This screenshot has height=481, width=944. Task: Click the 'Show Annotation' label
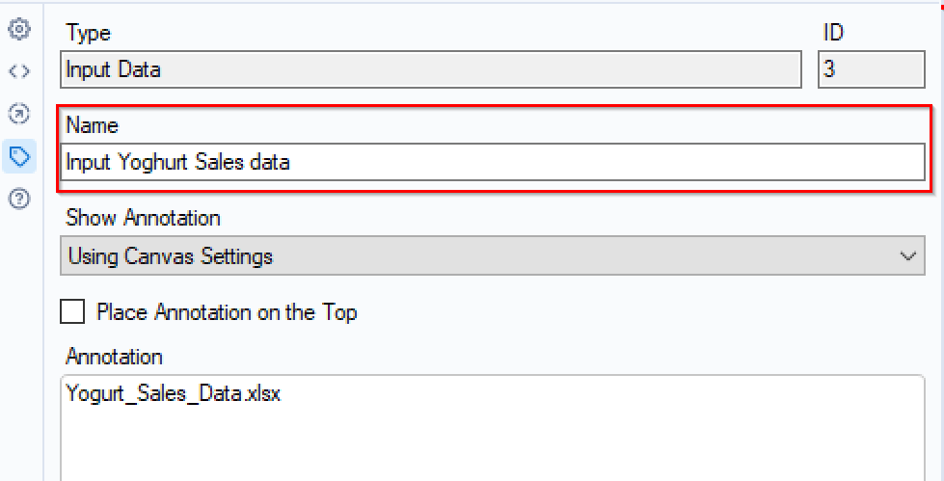(143, 218)
